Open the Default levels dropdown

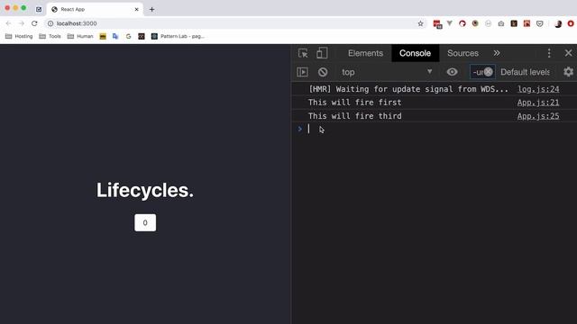coord(525,72)
